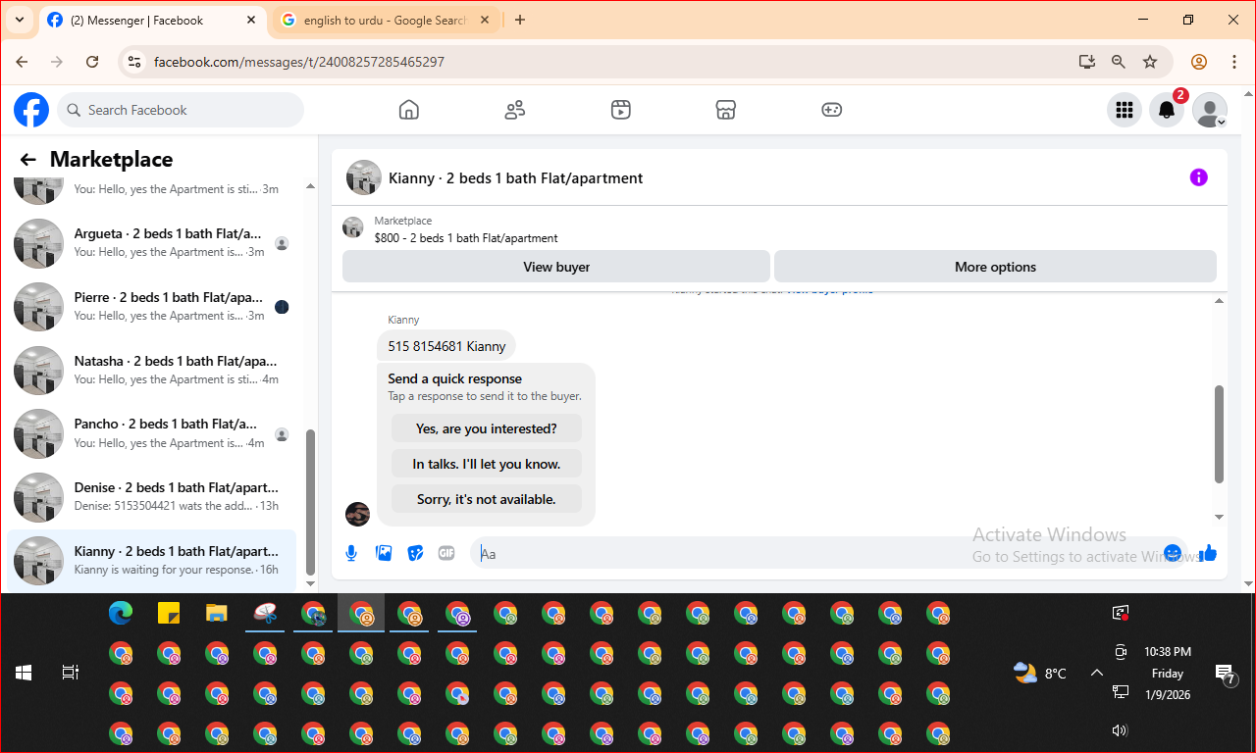Open the tab search dropdown
This screenshot has width=1256, height=753.
tap(19, 20)
